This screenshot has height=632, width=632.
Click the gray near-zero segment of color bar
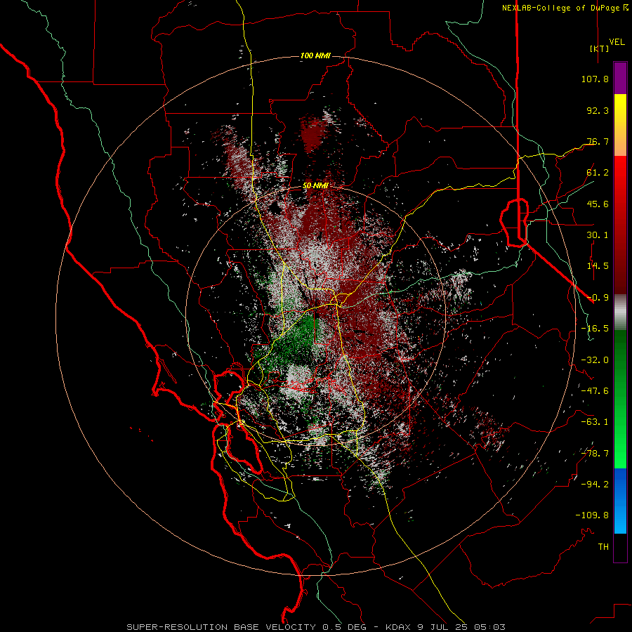(x=620, y=312)
